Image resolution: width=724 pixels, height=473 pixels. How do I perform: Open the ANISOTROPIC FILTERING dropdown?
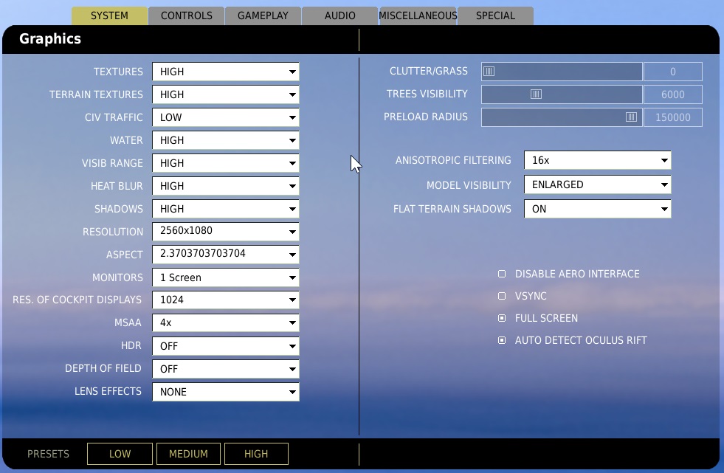click(598, 160)
